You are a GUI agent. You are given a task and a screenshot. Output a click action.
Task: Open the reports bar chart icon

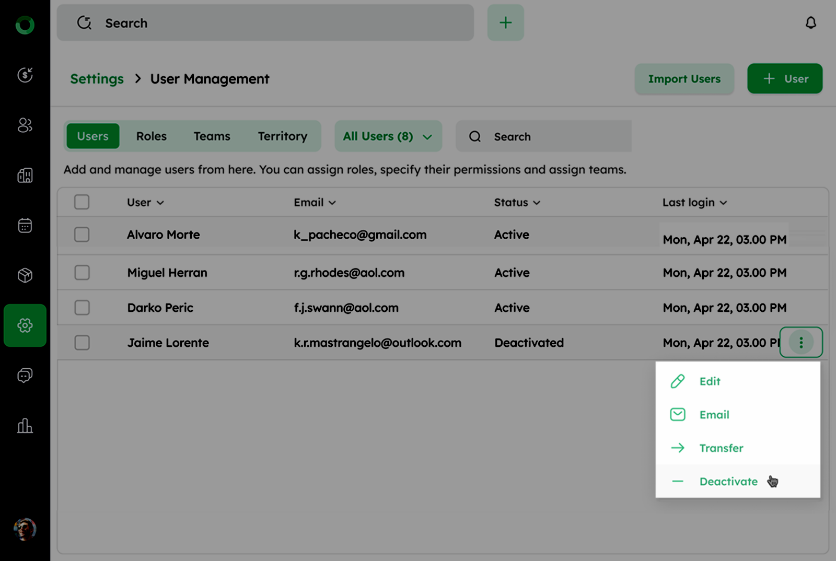point(25,426)
